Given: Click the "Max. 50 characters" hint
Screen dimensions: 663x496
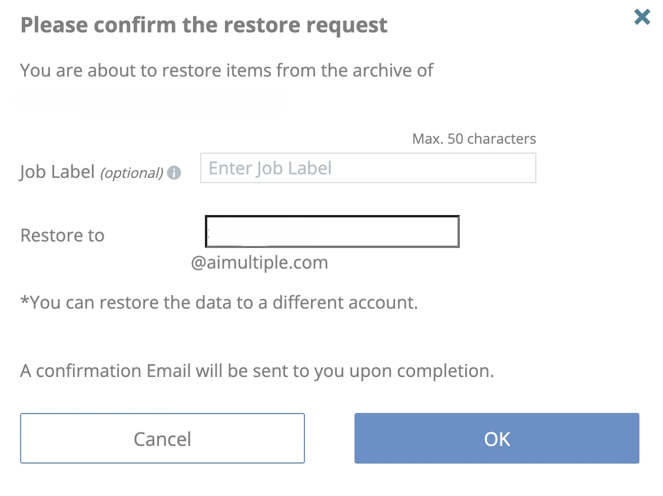Looking at the screenshot, I should pos(474,139).
